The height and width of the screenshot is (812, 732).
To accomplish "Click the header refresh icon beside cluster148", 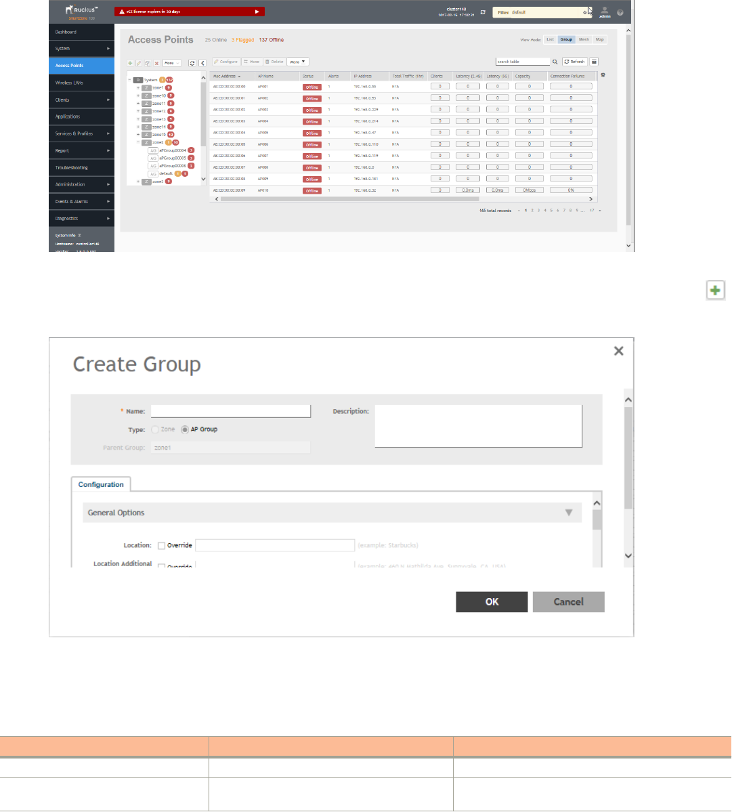I will tap(483, 12).
